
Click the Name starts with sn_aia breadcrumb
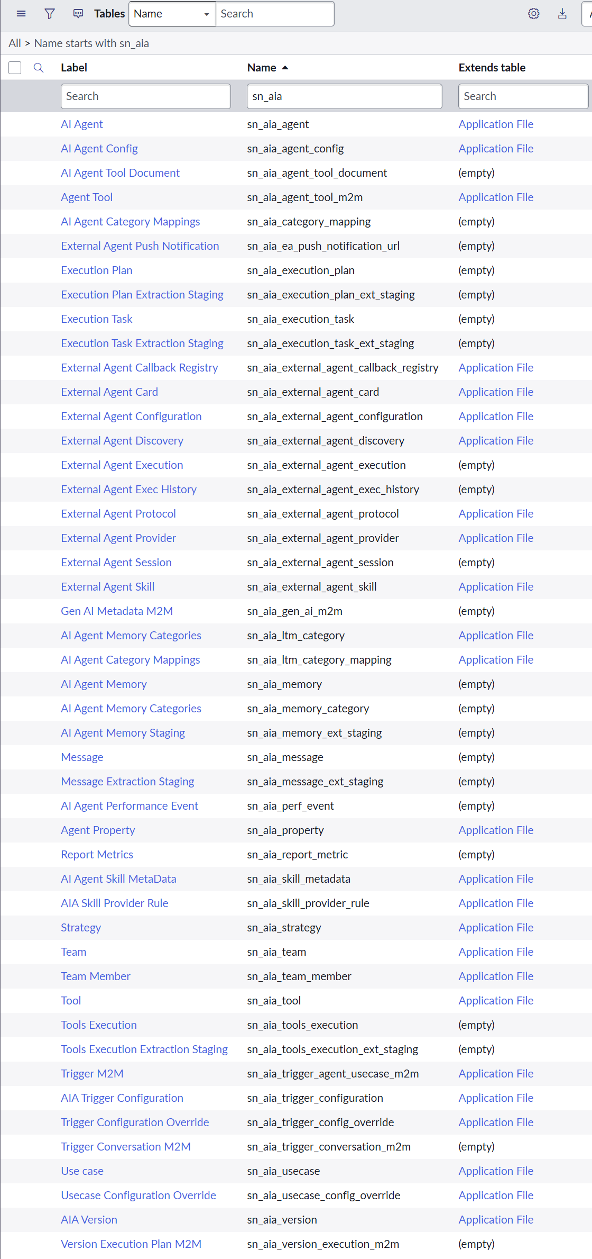[91, 43]
